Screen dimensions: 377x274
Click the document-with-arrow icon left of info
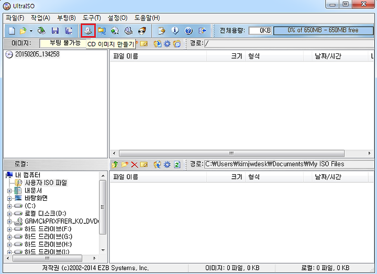[162, 30]
